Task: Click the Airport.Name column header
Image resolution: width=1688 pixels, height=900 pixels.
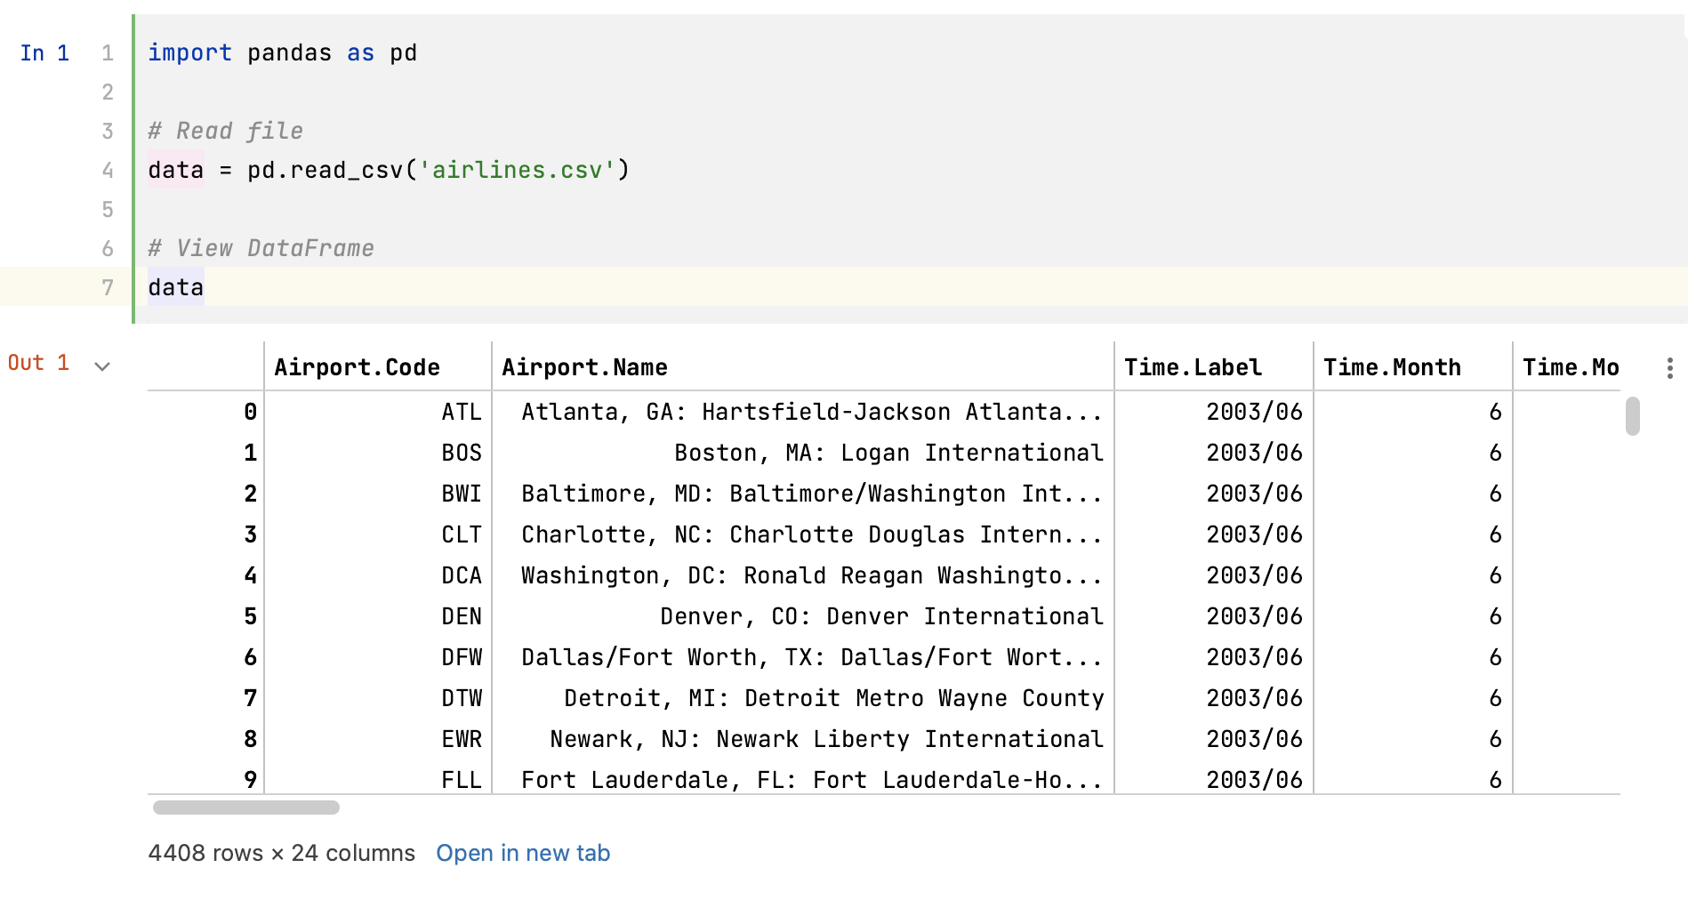Action: point(585,366)
